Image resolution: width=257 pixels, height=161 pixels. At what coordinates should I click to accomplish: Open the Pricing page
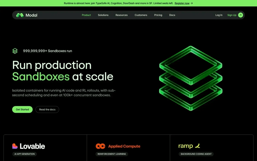pos(158,15)
